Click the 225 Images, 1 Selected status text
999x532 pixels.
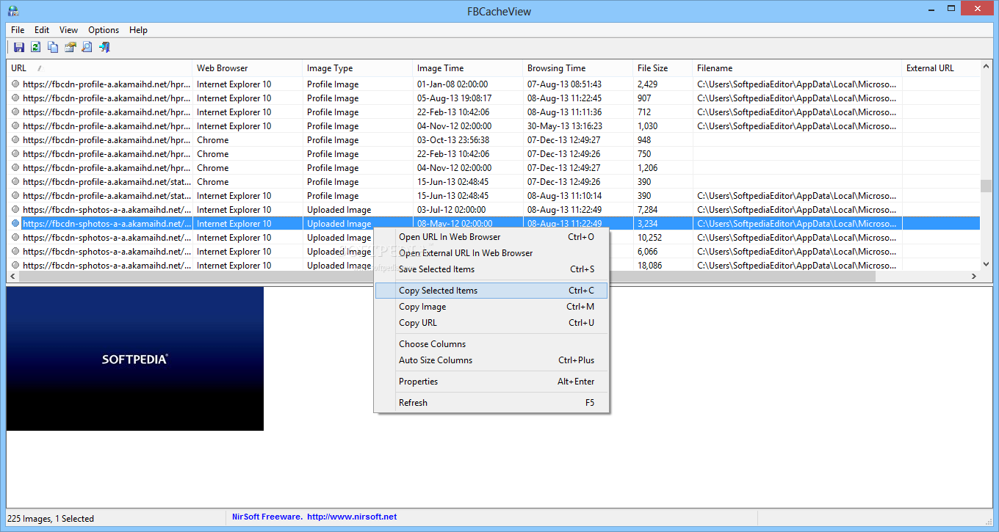(51, 519)
